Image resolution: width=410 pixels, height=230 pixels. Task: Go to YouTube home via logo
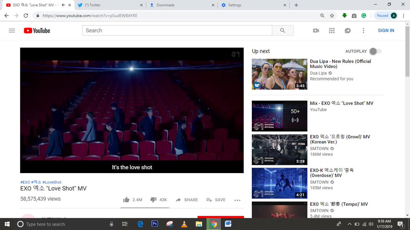37,31
